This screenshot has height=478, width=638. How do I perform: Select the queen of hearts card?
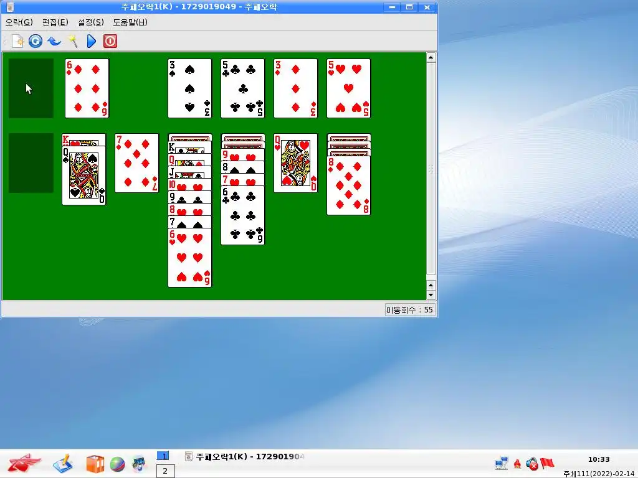296,163
